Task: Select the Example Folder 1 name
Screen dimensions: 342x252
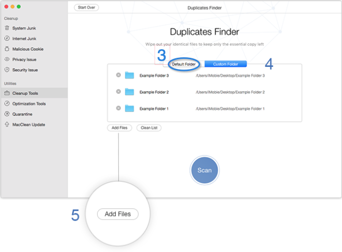Action: [x=154, y=109]
